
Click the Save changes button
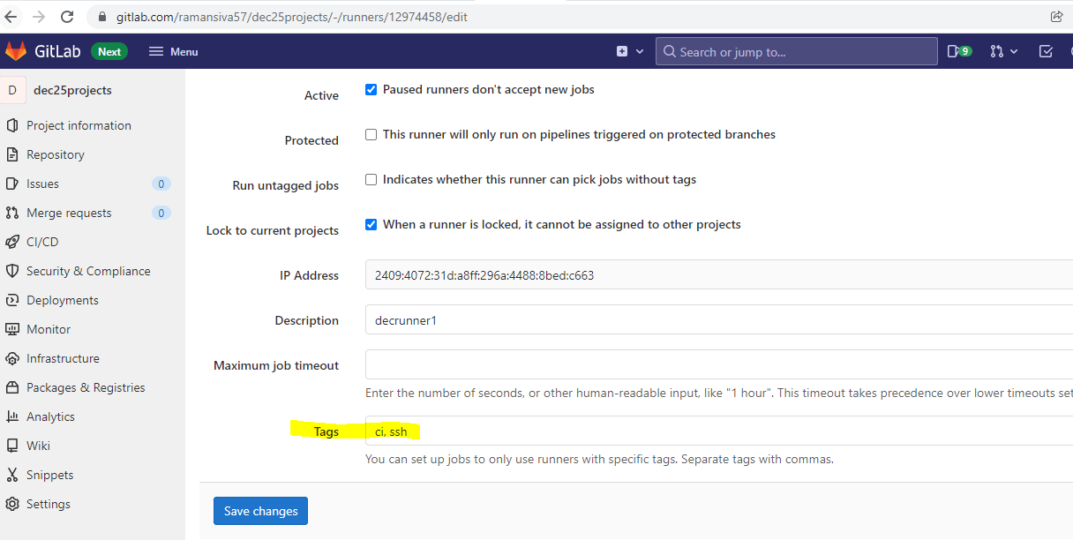(260, 511)
